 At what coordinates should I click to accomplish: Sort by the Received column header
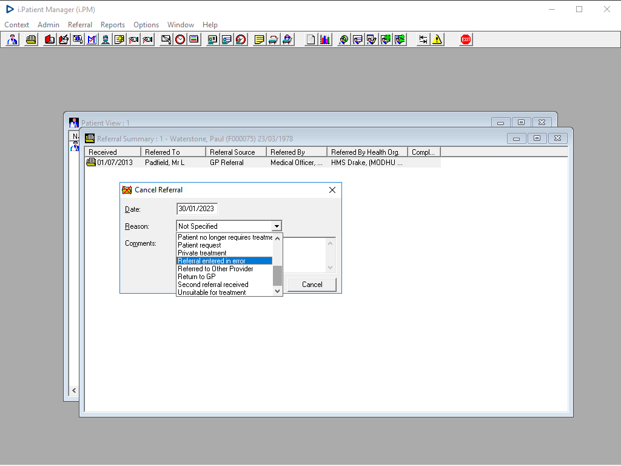pos(113,152)
